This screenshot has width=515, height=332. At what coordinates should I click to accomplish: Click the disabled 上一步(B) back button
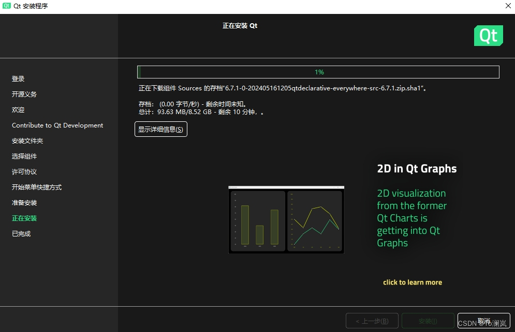pyautogui.click(x=372, y=321)
